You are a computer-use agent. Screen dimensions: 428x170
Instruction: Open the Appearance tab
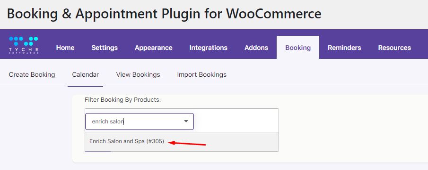[x=154, y=48]
